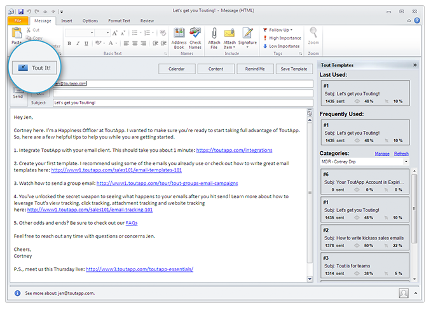
Task: Open the toutapp-essentials link
Action: coord(140,269)
